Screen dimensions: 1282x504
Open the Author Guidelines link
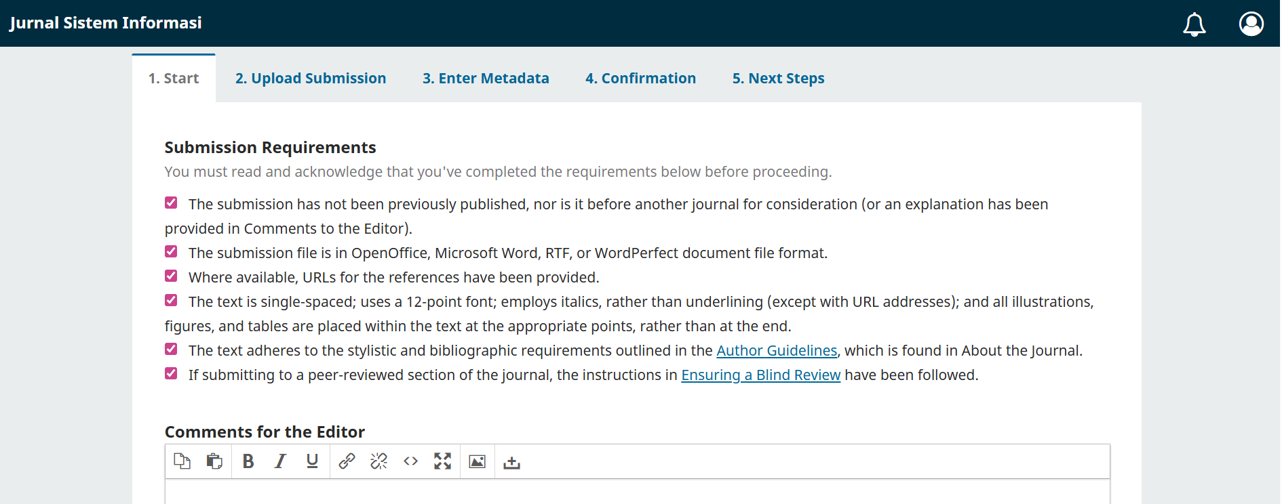[x=777, y=351]
